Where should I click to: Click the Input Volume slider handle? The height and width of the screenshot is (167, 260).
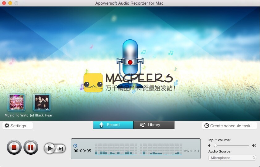coord(215,145)
